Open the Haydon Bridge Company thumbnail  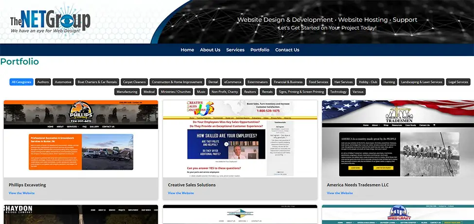81,215
